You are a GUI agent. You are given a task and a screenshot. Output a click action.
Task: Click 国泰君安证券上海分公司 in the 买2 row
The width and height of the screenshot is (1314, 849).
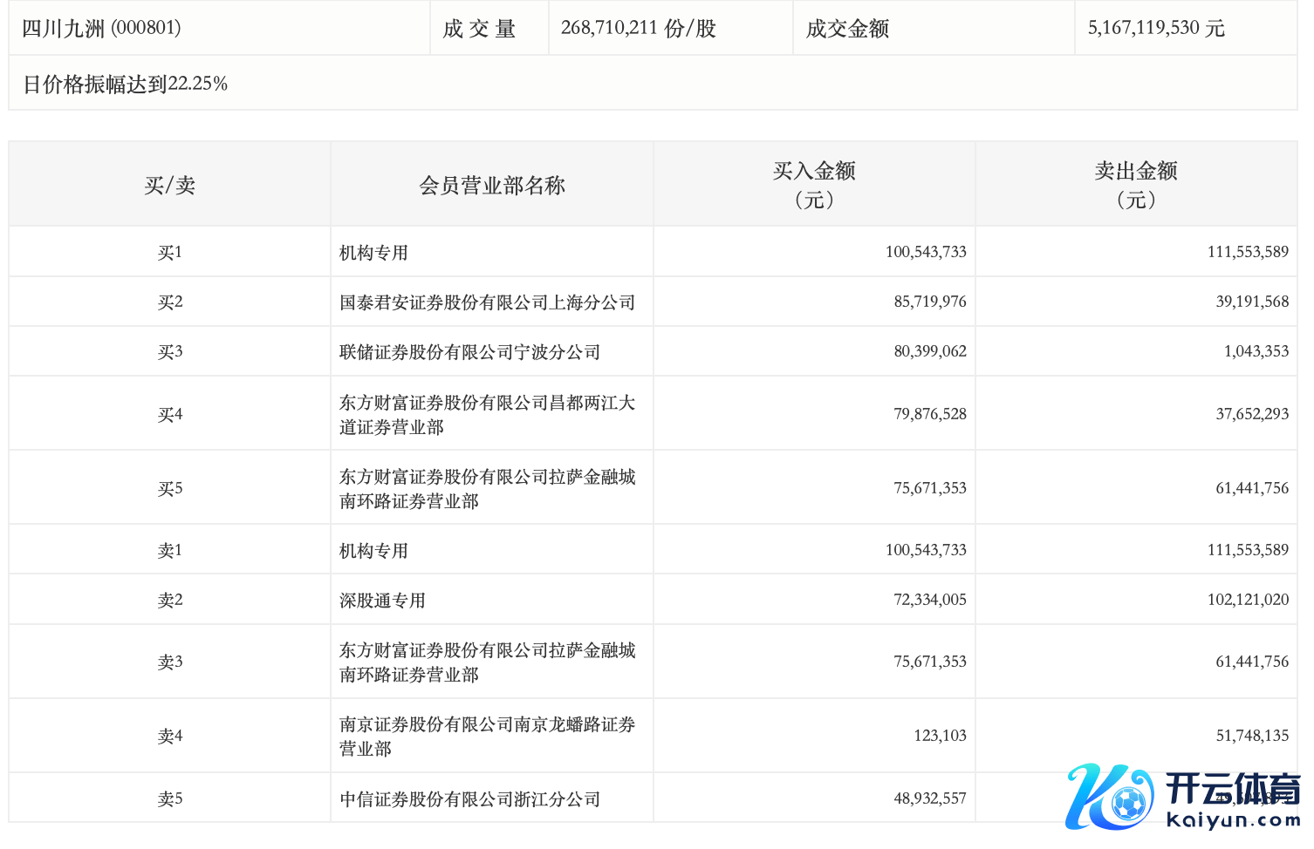[x=487, y=302]
